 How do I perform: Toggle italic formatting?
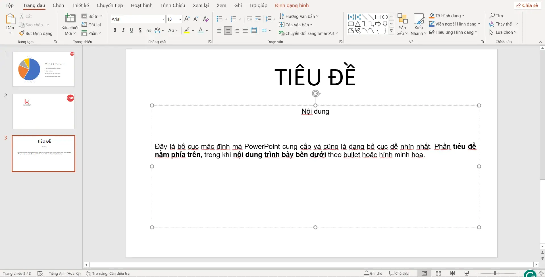click(123, 30)
